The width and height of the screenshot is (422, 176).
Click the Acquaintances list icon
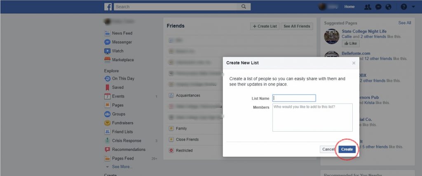click(171, 95)
